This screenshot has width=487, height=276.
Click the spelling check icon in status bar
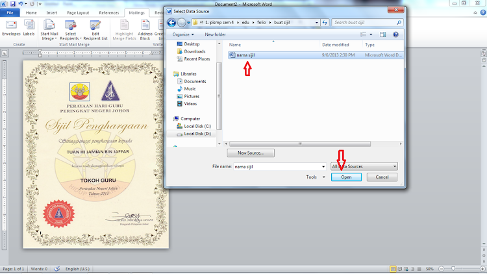[57, 269]
